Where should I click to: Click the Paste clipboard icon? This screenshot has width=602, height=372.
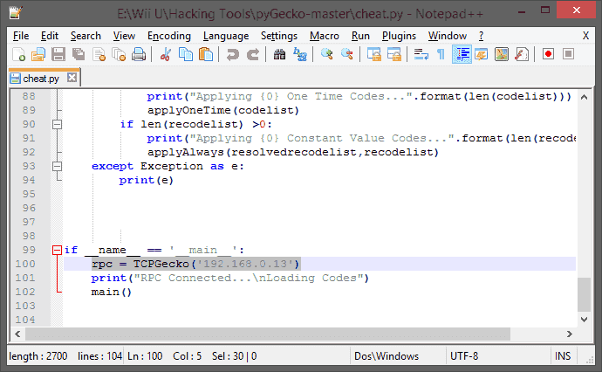tap(206, 54)
